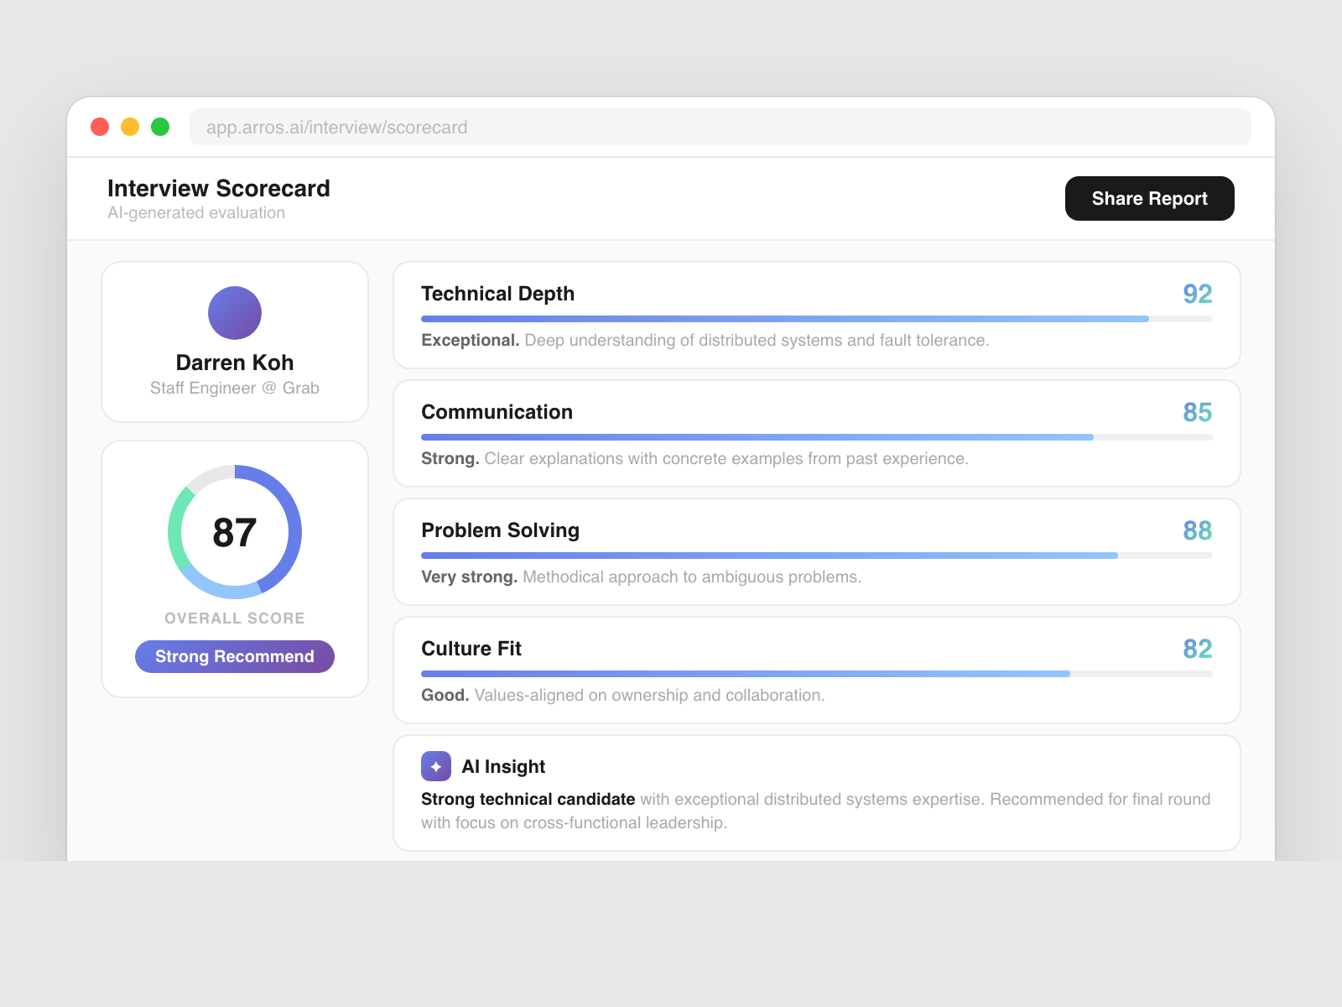Click the Culture Fit progress bar

click(x=816, y=674)
